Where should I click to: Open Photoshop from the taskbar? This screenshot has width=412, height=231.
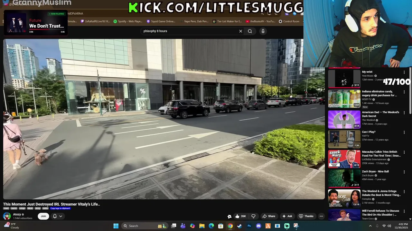[x=249, y=226]
